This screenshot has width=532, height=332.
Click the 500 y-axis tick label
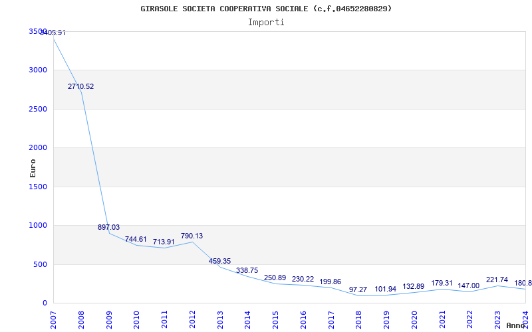pyautogui.click(x=41, y=264)
